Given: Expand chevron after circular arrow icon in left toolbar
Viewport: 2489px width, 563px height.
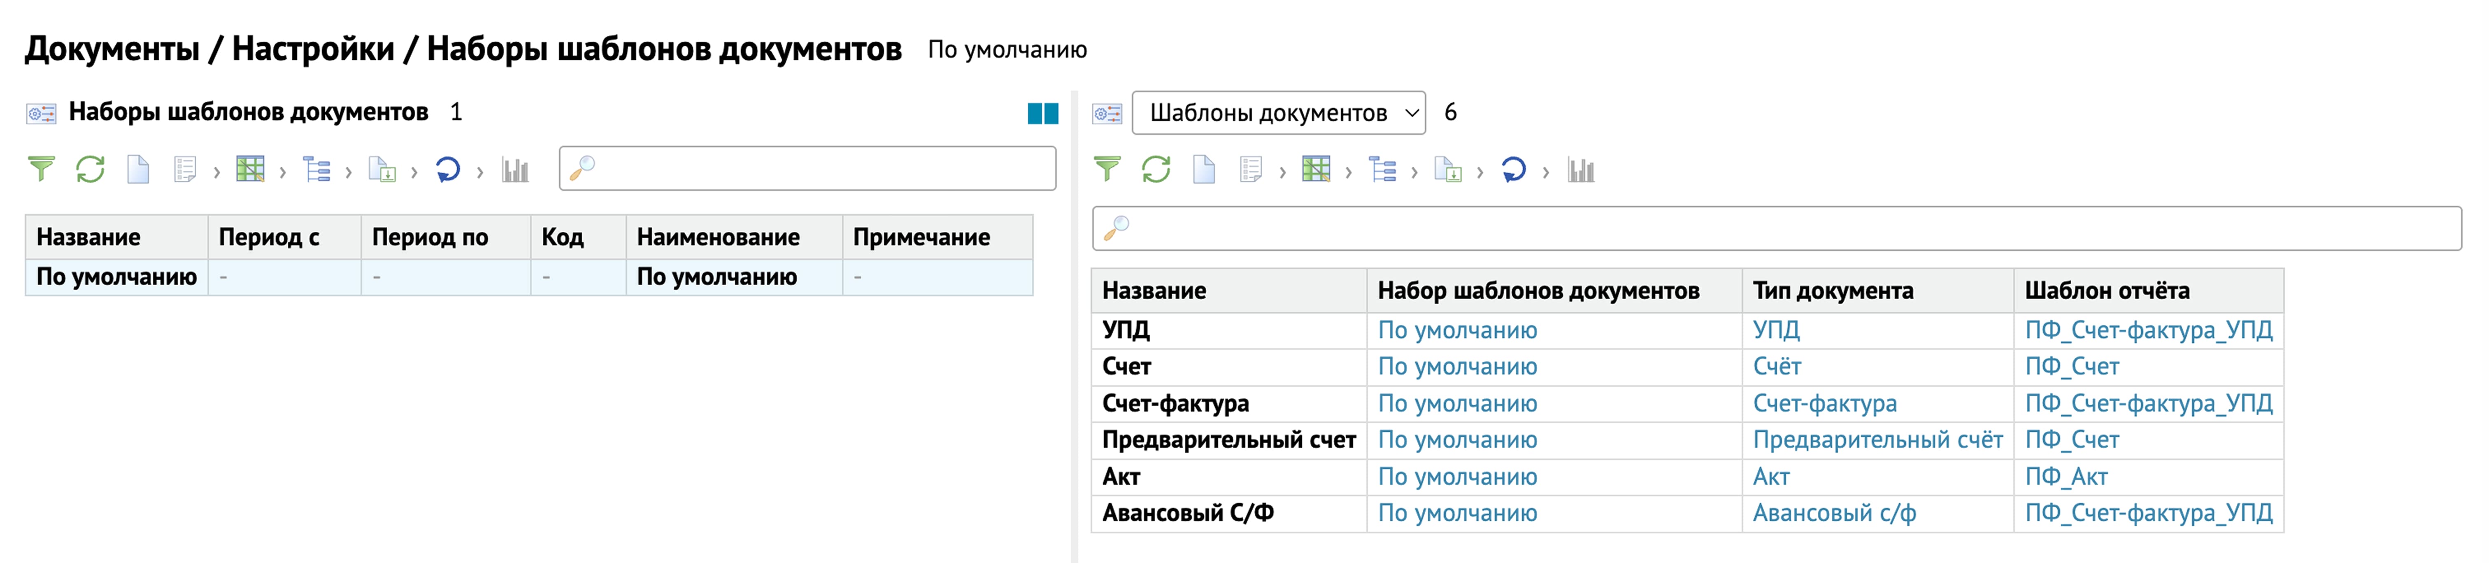Looking at the screenshot, I should pyautogui.click(x=479, y=172).
